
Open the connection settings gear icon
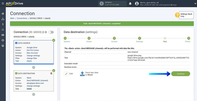click(46, 32)
